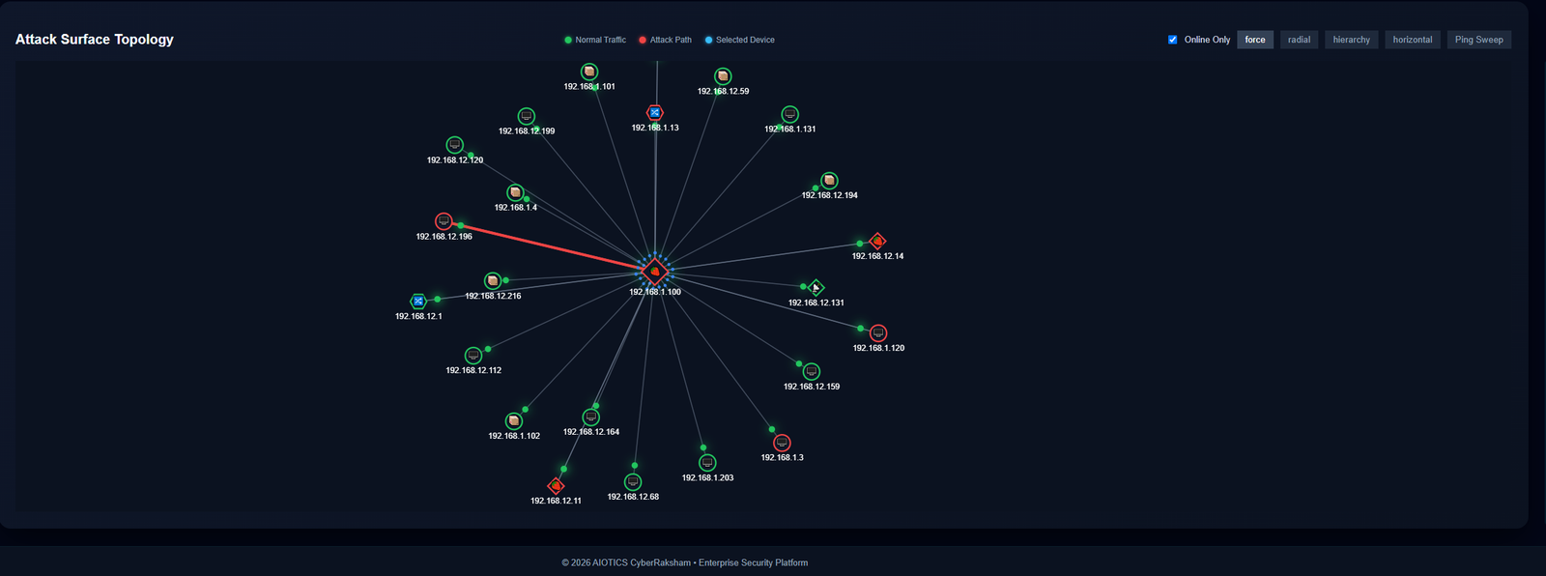
Task: Click the device node 192.168.1.4
Action: point(516,192)
